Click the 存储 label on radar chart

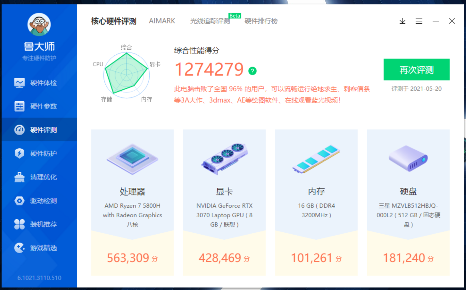(106, 99)
